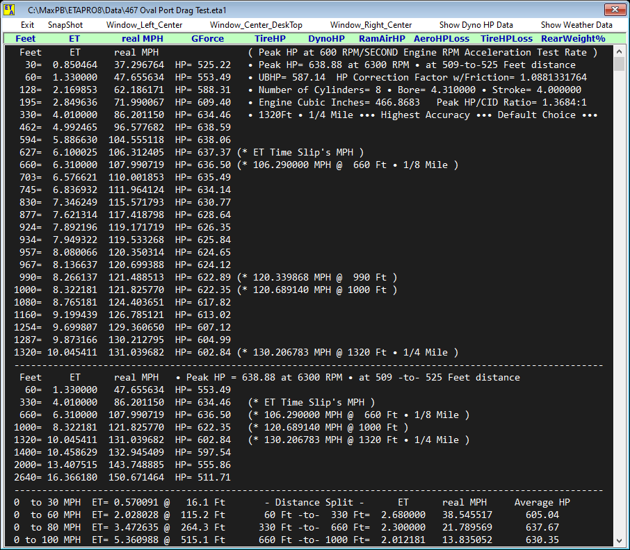Click the SnapShot menu item
Image resolution: width=630 pixels, height=550 pixels.
click(65, 25)
